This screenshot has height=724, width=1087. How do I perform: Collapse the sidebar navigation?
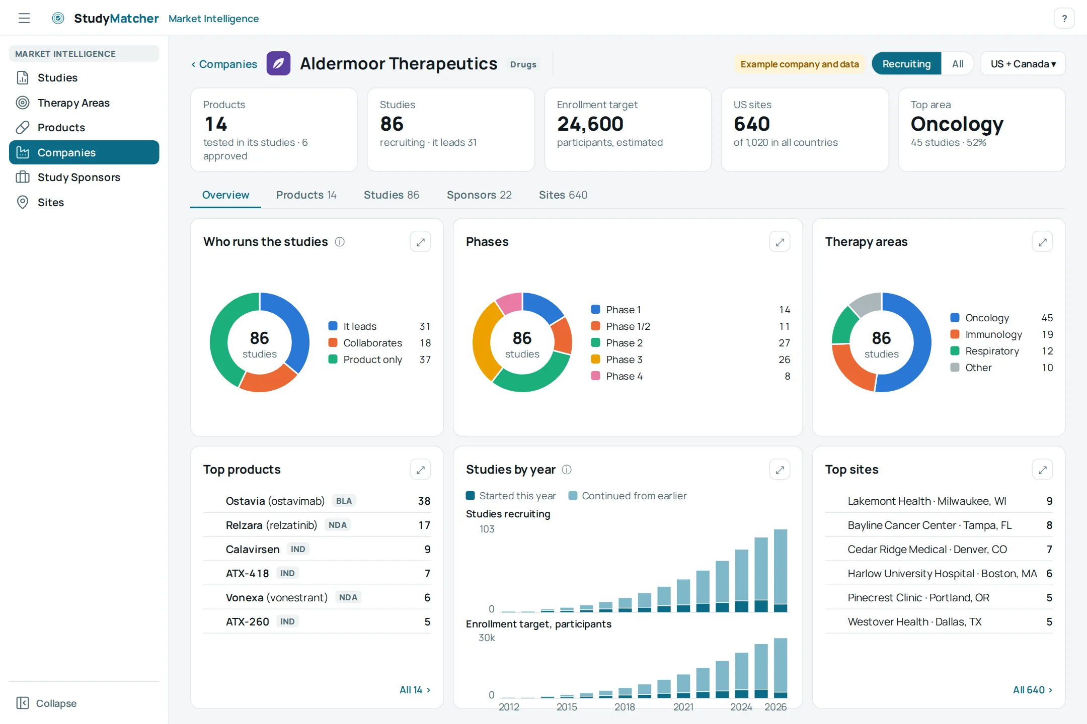(47, 703)
